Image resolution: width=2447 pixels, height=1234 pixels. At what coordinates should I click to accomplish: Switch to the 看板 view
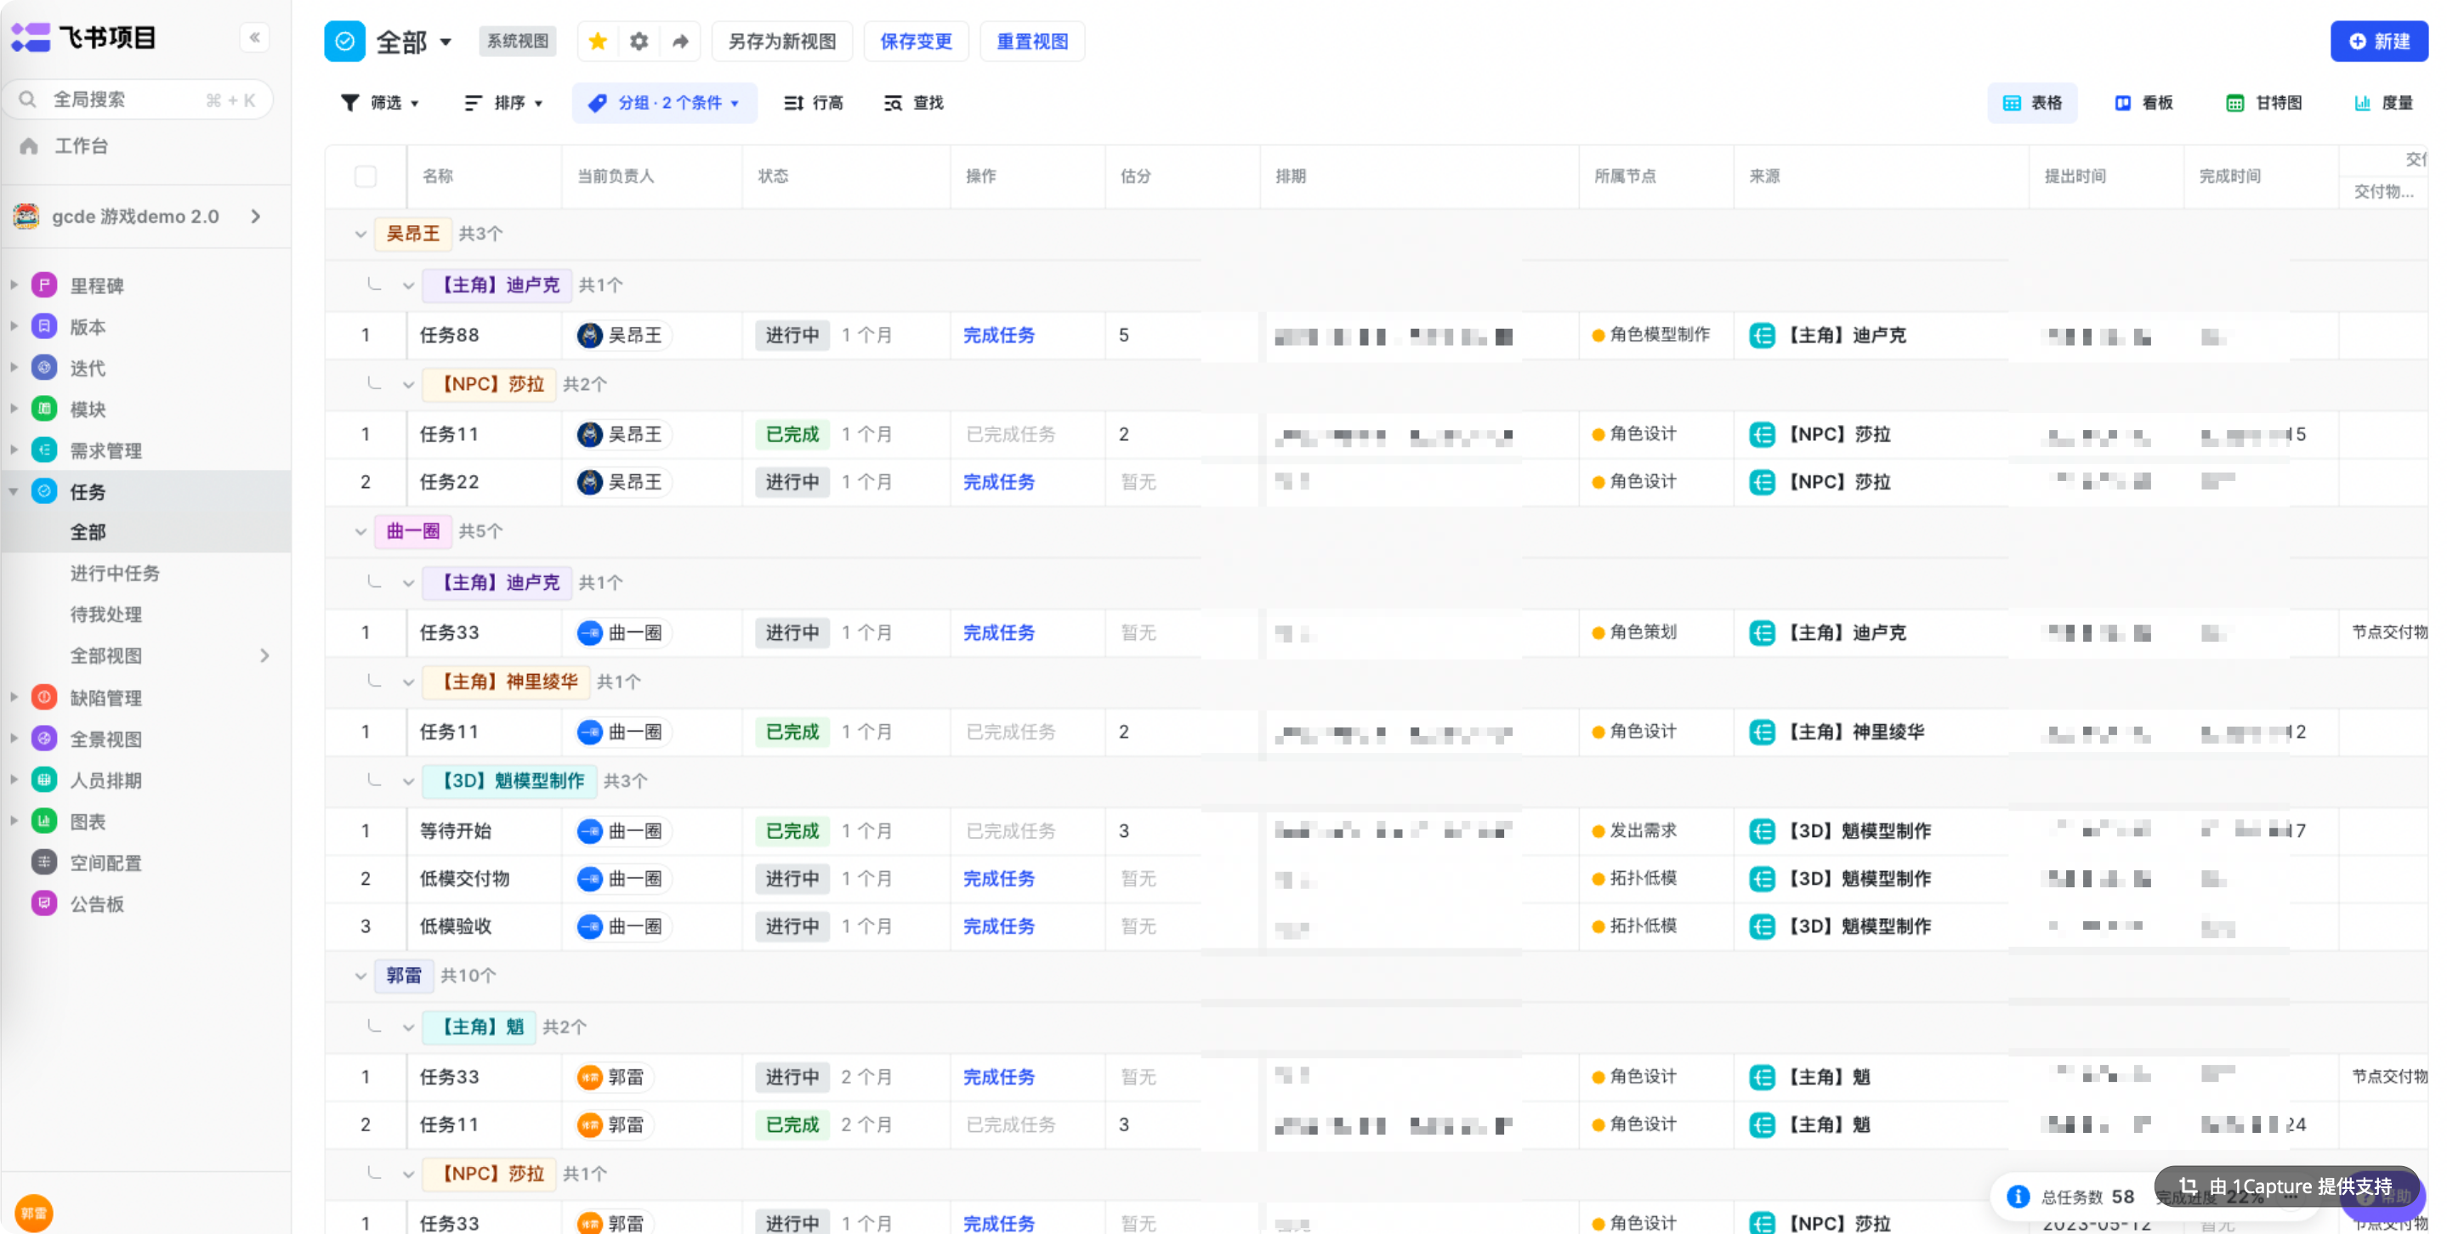pyautogui.click(x=2144, y=103)
